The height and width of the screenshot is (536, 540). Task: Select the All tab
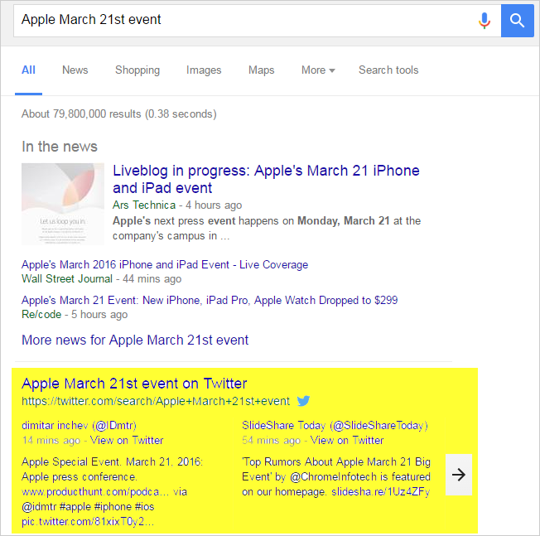pos(28,70)
